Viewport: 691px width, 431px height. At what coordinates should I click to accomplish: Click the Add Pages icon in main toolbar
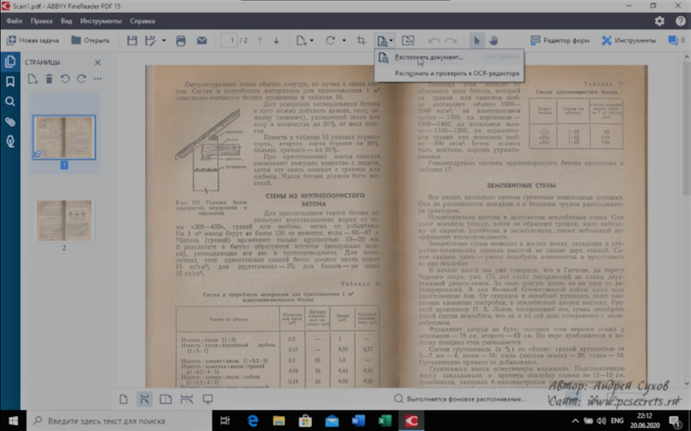click(x=301, y=40)
